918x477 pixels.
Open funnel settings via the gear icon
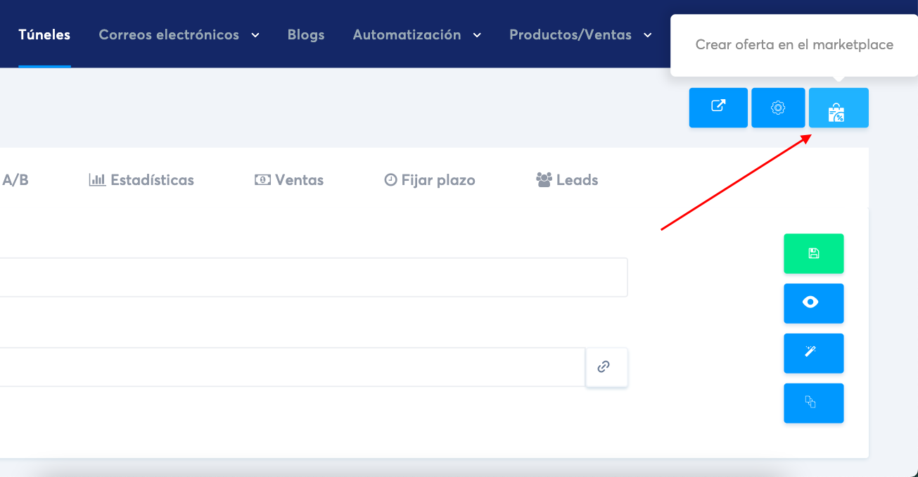point(778,108)
